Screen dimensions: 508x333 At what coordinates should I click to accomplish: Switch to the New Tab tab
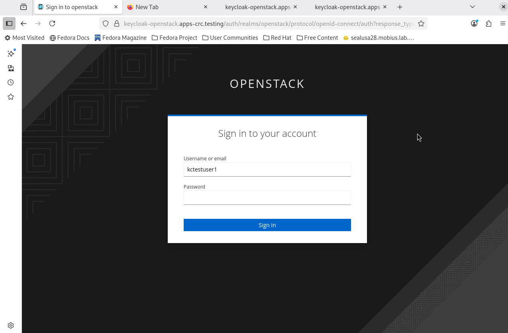point(168,7)
